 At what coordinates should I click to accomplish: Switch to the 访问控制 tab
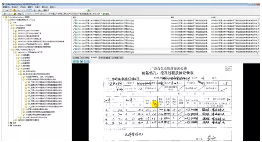(115, 57)
